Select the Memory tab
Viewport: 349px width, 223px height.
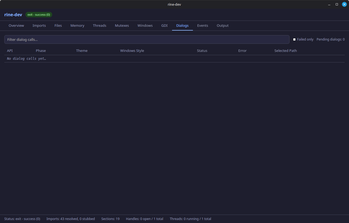click(x=77, y=25)
